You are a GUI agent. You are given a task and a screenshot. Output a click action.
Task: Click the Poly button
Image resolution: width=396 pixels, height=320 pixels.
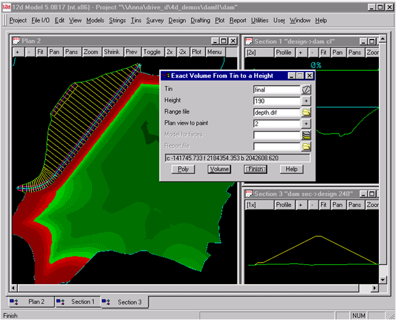click(183, 169)
